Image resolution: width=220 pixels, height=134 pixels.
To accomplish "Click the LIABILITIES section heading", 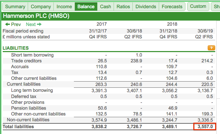I will point(16,48).
